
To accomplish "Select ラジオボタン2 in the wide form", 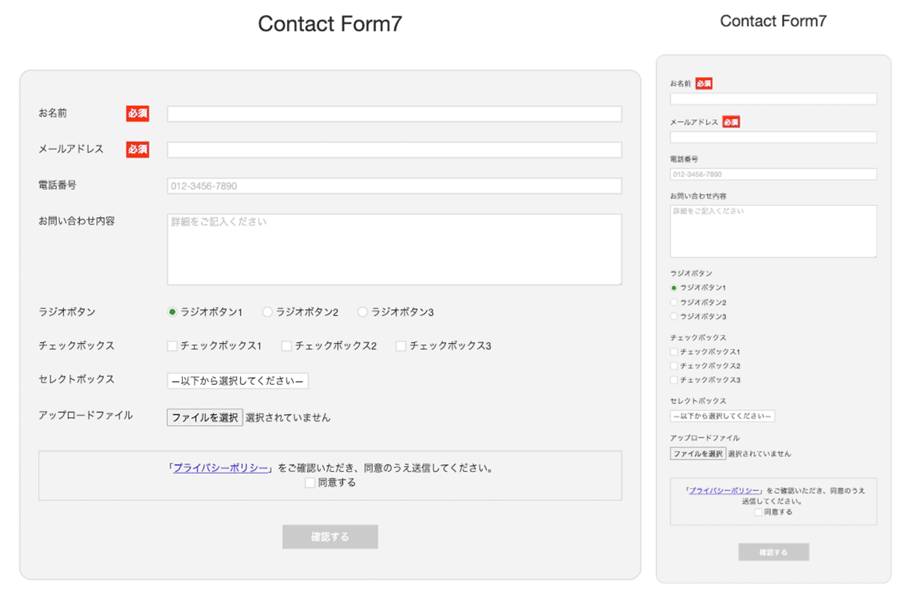I will pos(267,312).
